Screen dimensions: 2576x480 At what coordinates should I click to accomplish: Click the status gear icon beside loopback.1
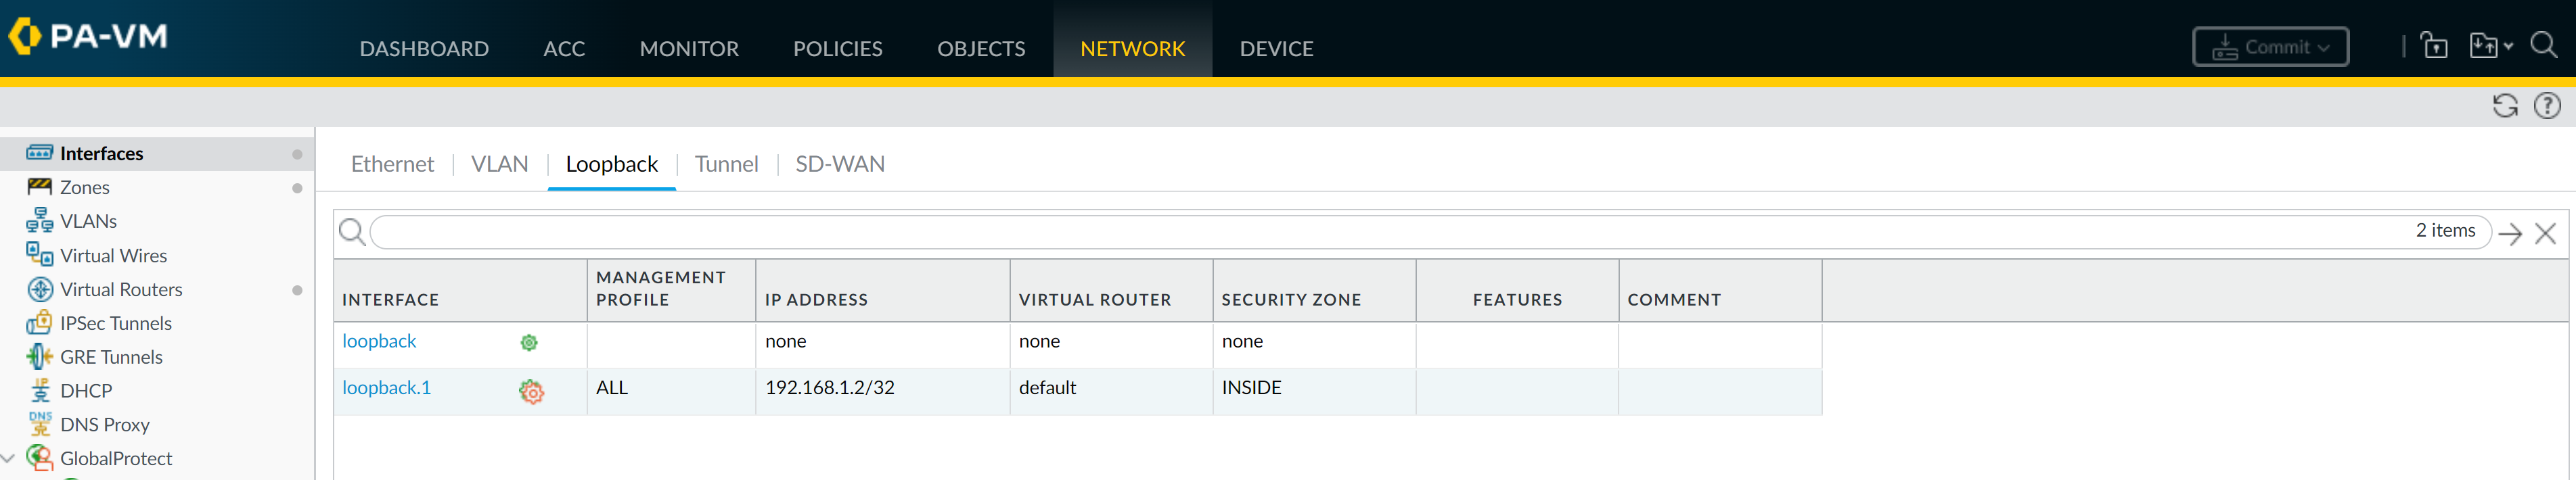coord(531,392)
